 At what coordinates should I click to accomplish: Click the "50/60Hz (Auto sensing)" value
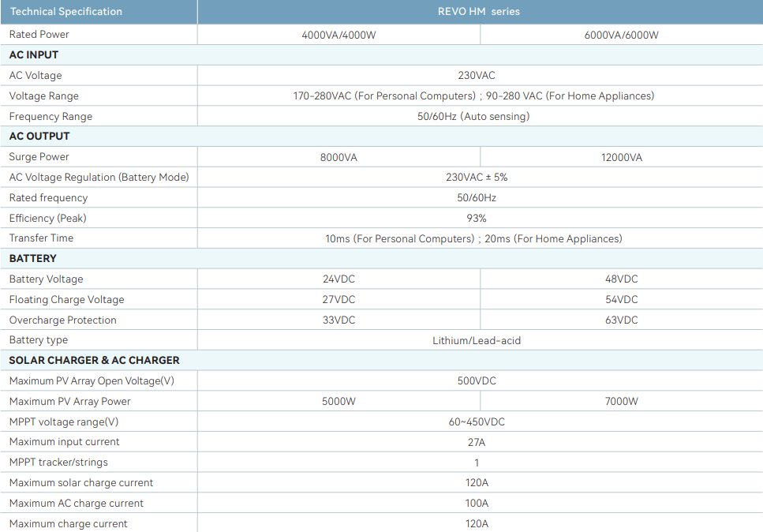473,116
